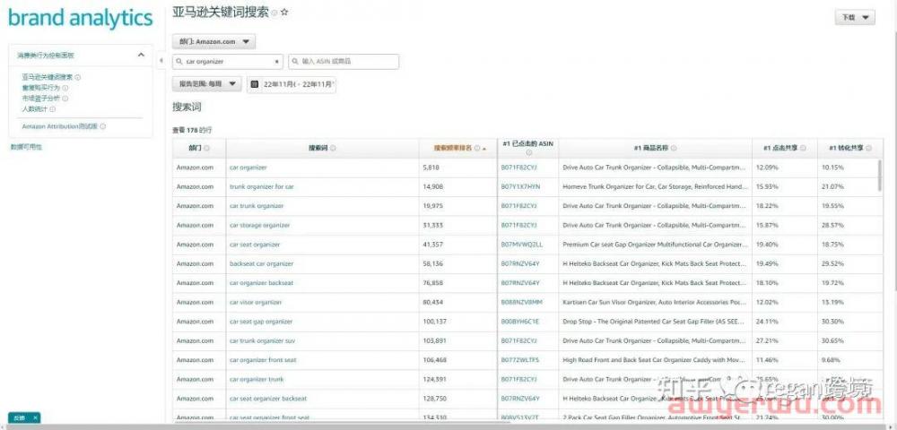Click info icon in #1 点击共享 header
Screen dimensions: 897x430
803,148
